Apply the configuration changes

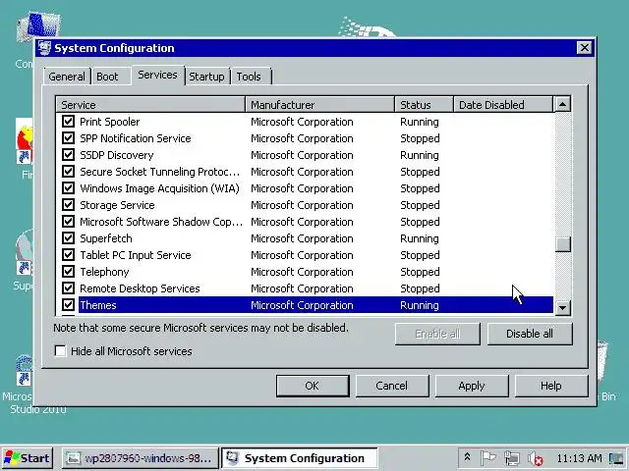coord(472,386)
